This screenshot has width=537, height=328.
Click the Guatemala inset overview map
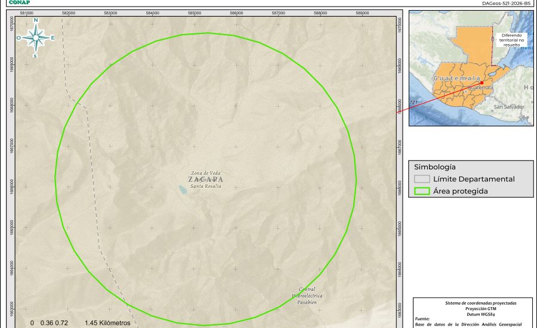tap(471, 67)
